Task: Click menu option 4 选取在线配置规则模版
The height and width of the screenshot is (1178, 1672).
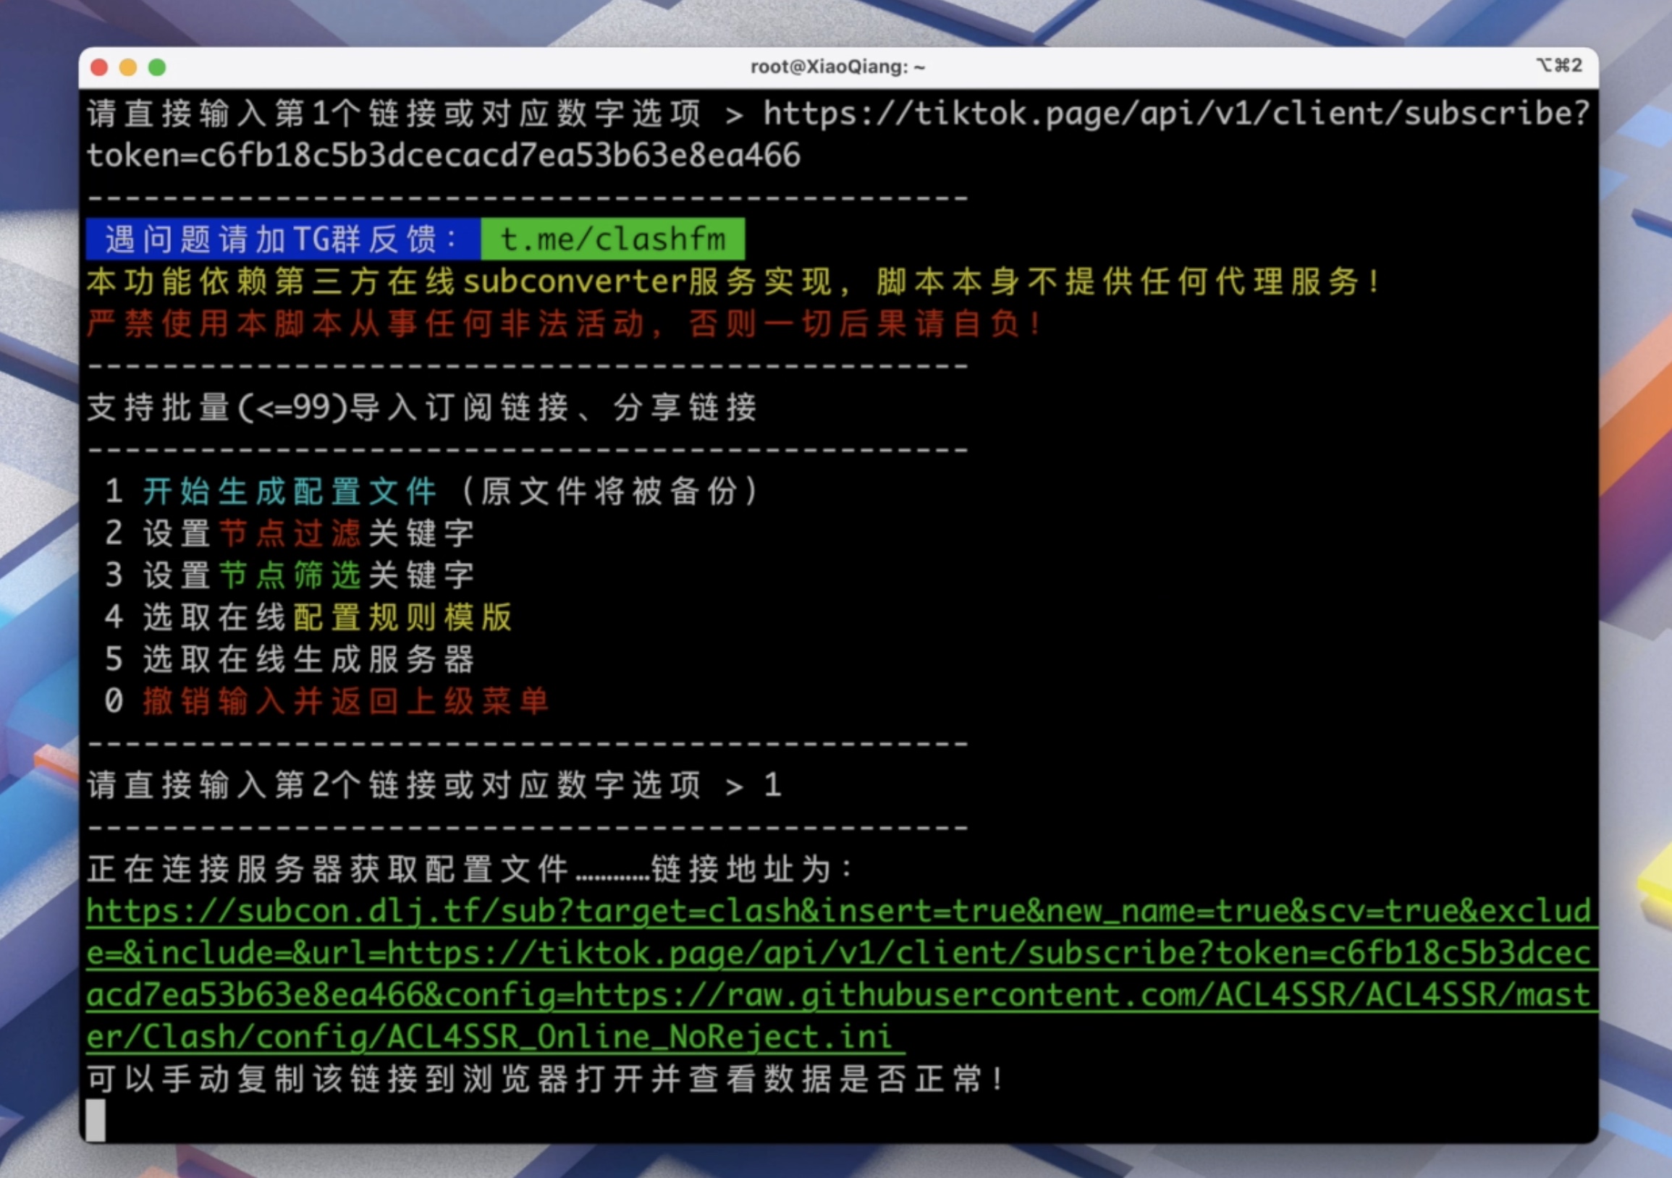Action: pos(327,617)
